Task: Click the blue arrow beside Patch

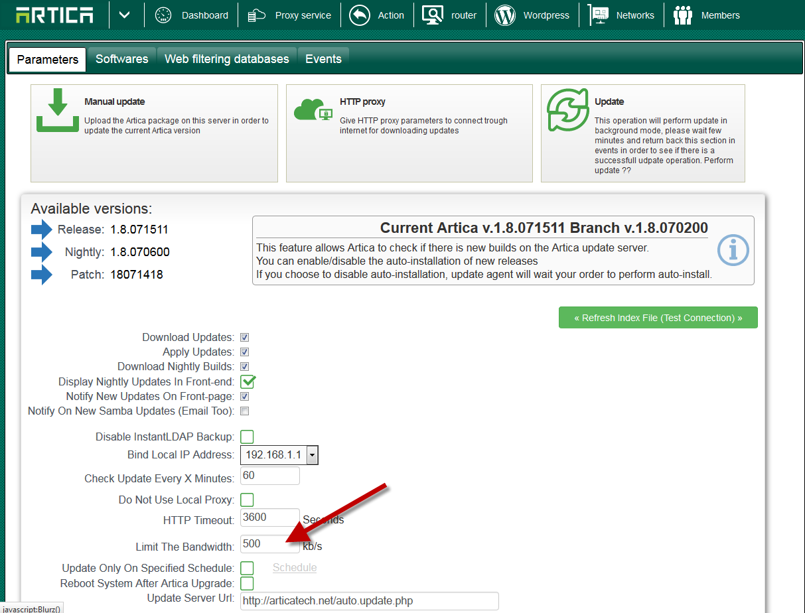Action: [x=42, y=274]
